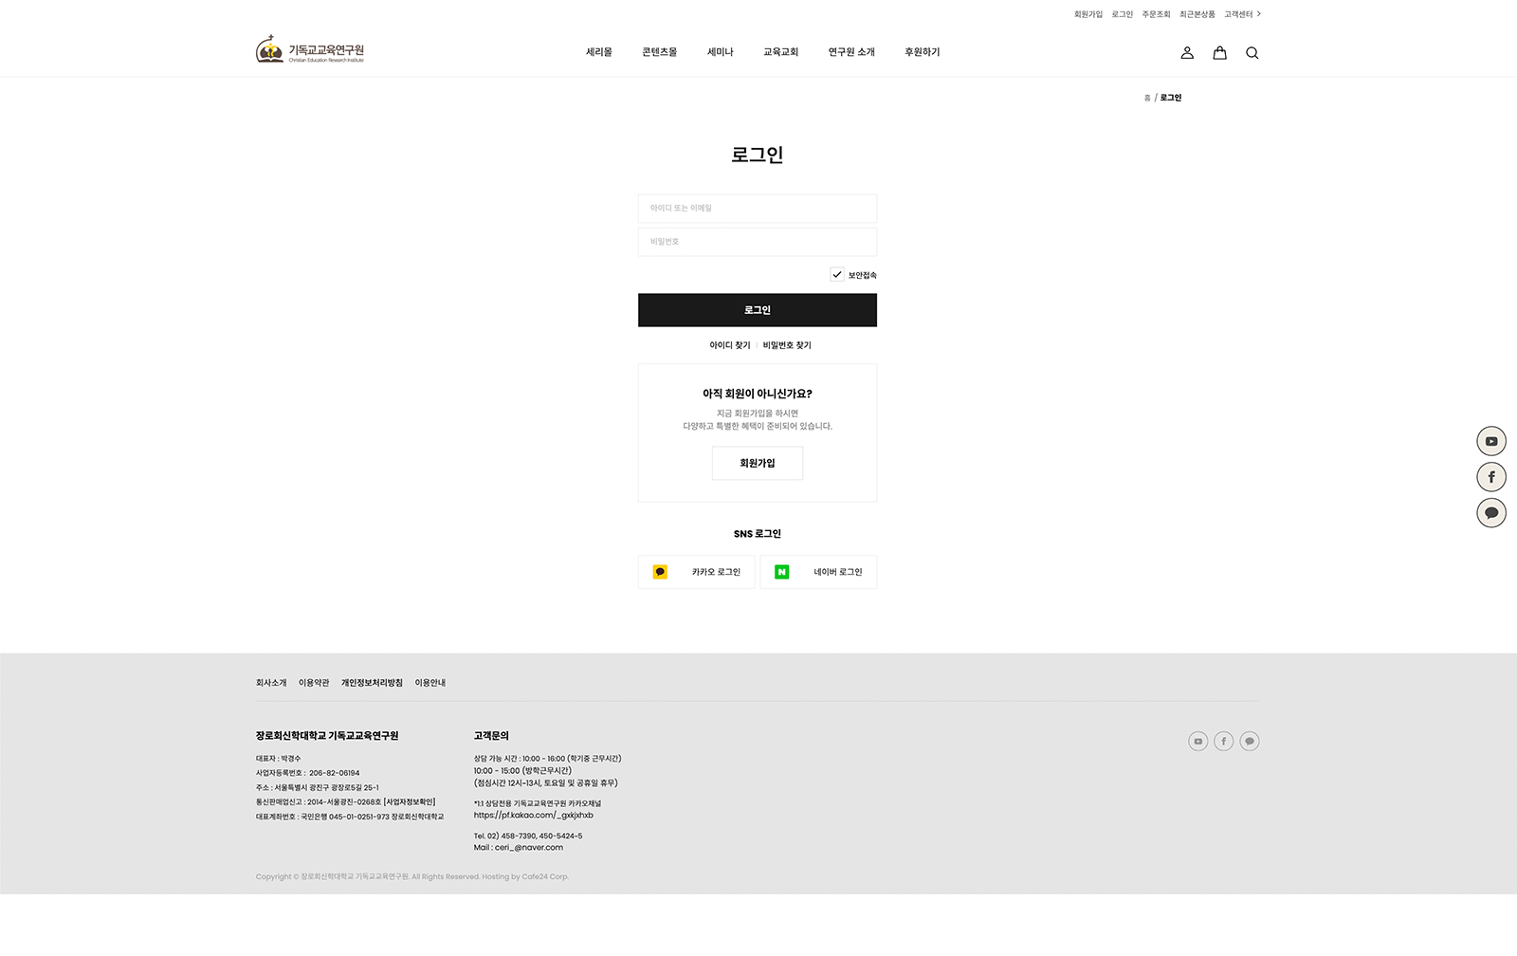Image resolution: width=1517 pixels, height=956 pixels.
Task: Open the floating chat bubble side button
Action: (x=1491, y=513)
